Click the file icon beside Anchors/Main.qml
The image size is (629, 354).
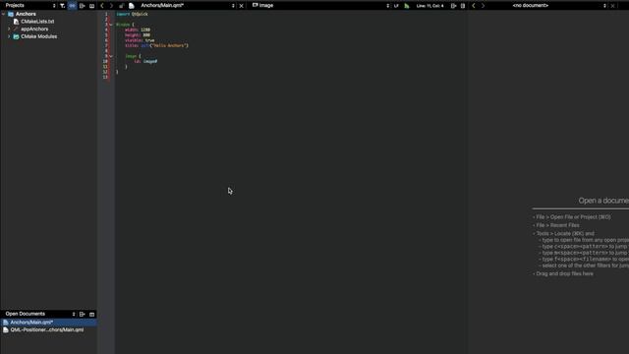point(131,6)
